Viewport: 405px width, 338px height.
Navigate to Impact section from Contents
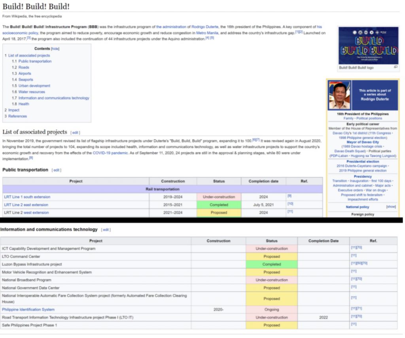pos(14,110)
